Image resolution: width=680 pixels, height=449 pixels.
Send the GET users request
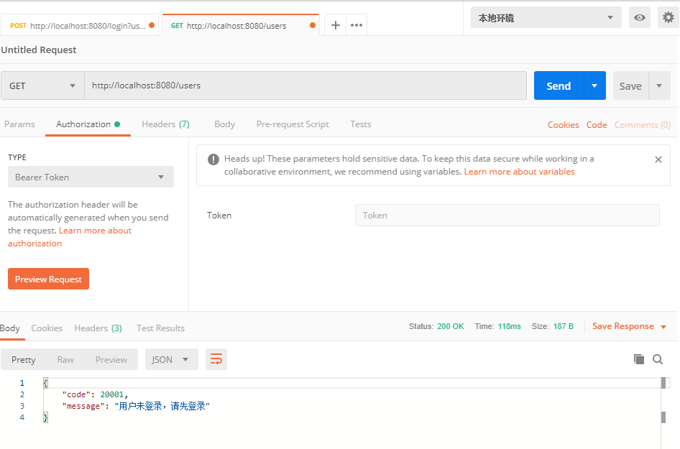559,85
